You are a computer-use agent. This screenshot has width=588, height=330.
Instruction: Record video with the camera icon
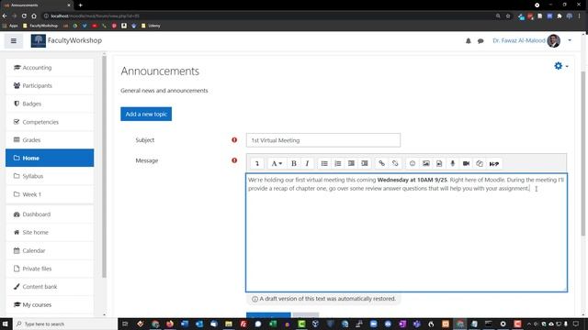[466, 163]
